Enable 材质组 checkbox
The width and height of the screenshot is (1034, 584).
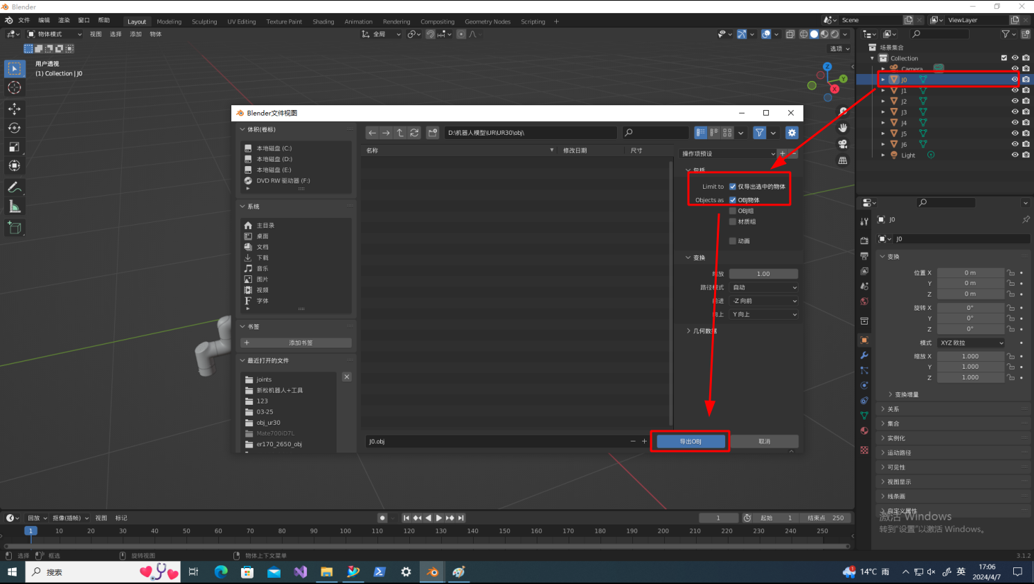[x=733, y=221]
